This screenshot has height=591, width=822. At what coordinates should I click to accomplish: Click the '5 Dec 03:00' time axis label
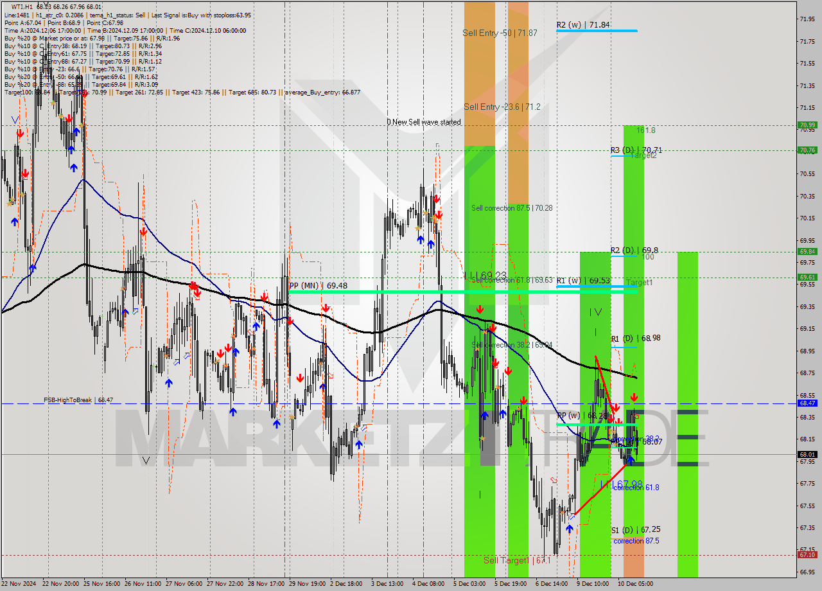click(471, 584)
